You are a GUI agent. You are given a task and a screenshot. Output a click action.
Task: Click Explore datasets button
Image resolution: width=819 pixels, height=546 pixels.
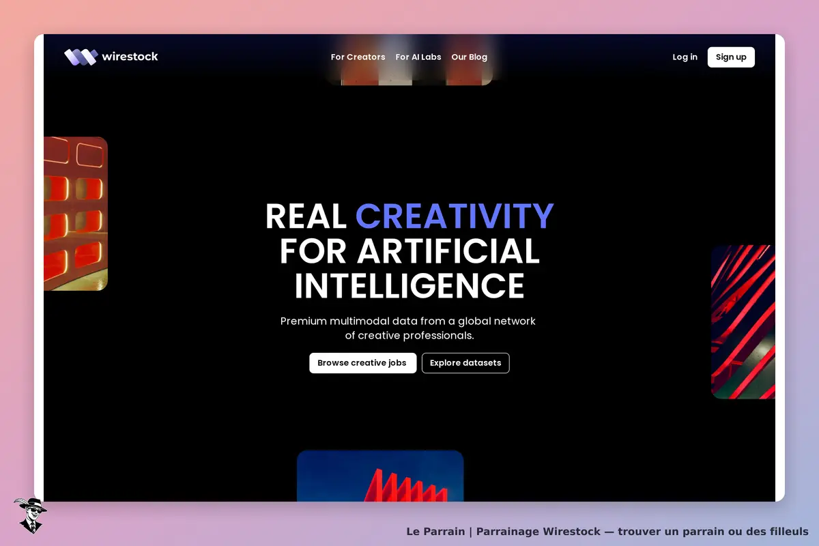point(465,363)
